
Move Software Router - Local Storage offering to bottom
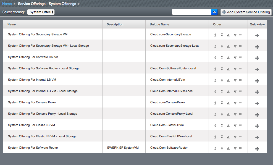coord(222,69)
